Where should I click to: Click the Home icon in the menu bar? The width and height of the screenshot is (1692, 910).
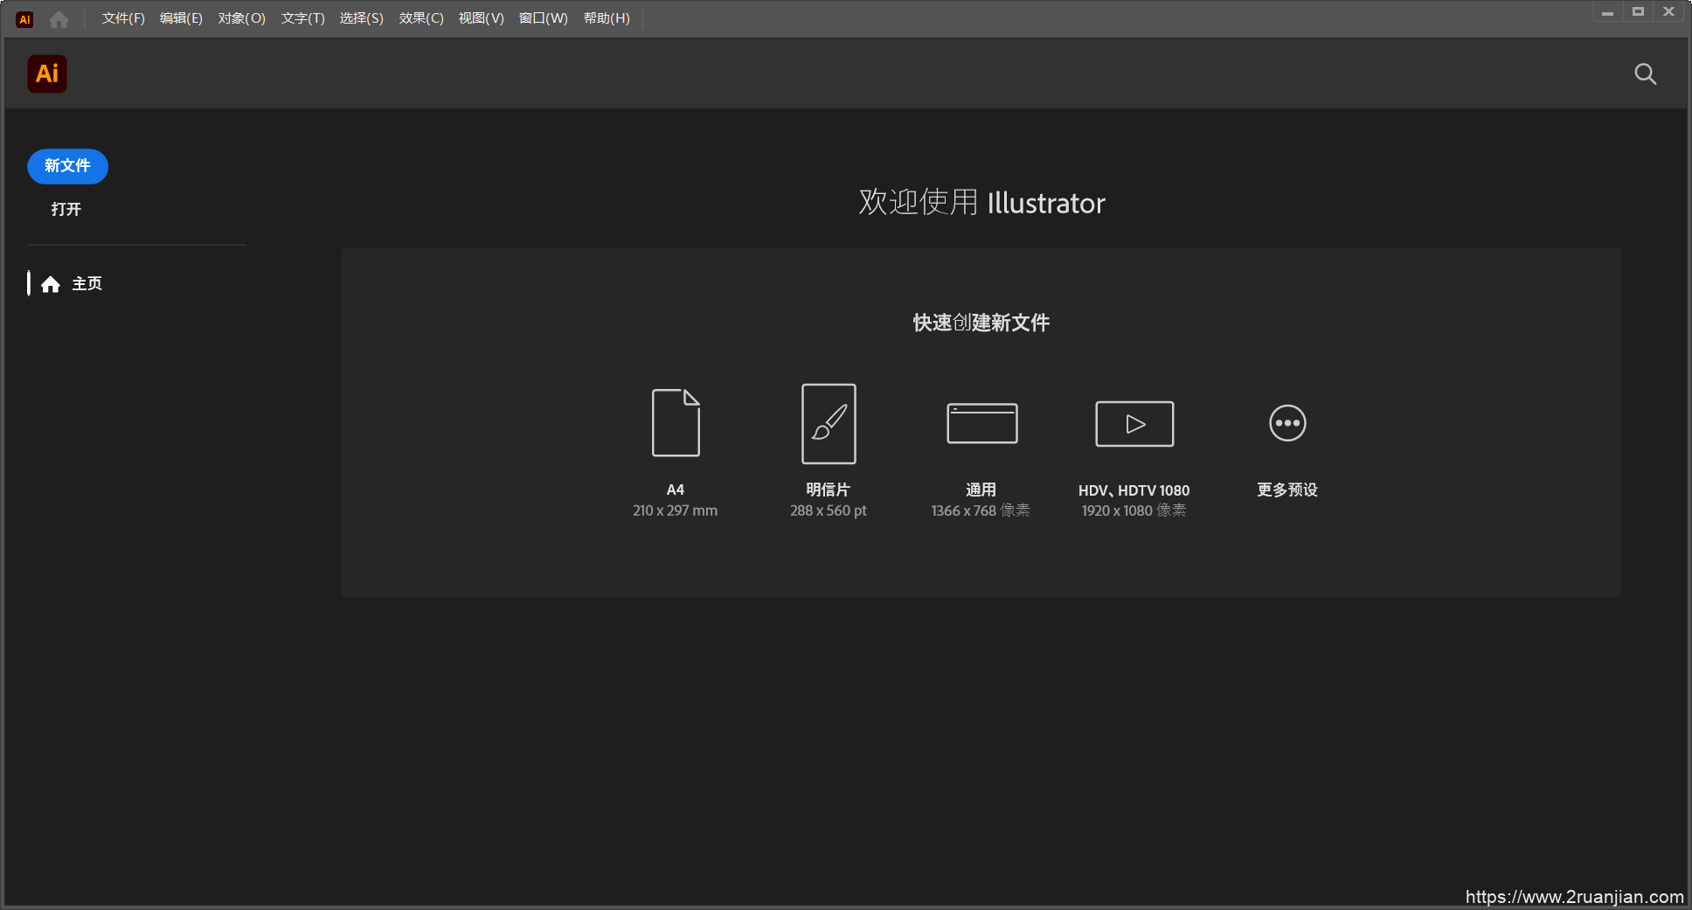[x=59, y=18]
